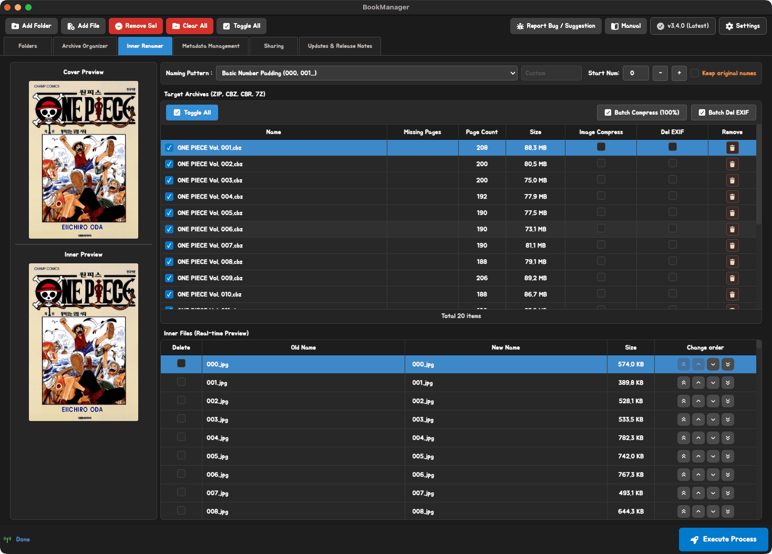Screen dimensions: 772x554
Task: Click the Target Archives list scrollbar
Action: coord(759,175)
